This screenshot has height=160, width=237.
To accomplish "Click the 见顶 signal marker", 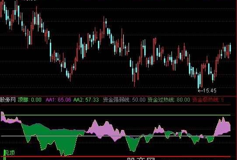I will 9,153.
